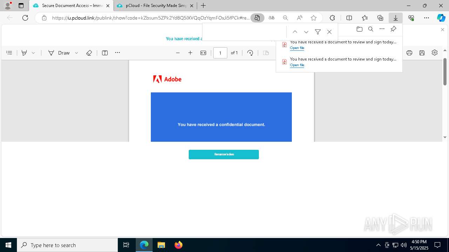Viewport: 449px width, 252px height.
Task: Expand the Highlight color dropdown arrow
Action: coord(33,53)
